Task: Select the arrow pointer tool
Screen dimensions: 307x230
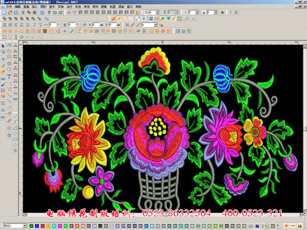Action: pyautogui.click(x=3, y=47)
